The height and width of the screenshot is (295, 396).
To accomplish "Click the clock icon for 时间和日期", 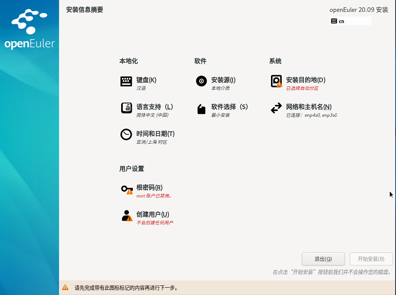I will 126,135.
